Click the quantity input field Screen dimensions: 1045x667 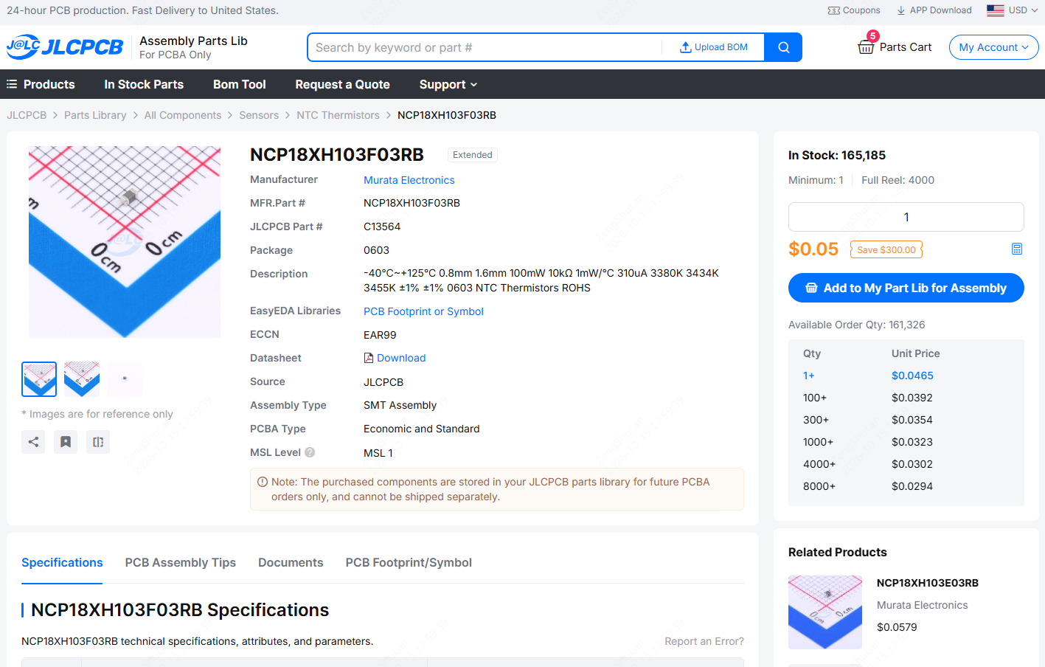[906, 217]
